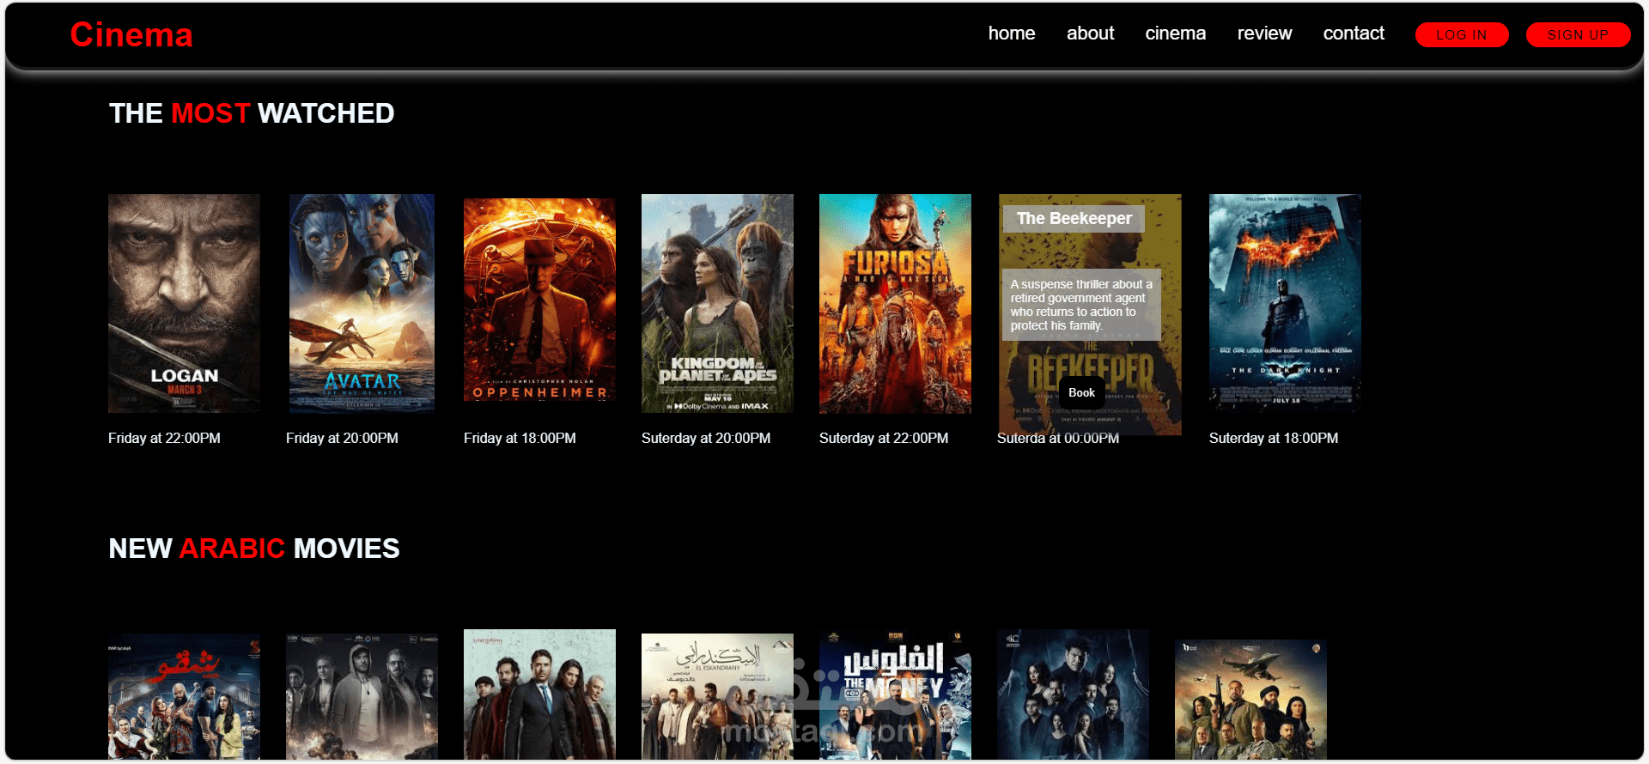Click 'Friday at 20:00PM' showtime

tap(342, 438)
